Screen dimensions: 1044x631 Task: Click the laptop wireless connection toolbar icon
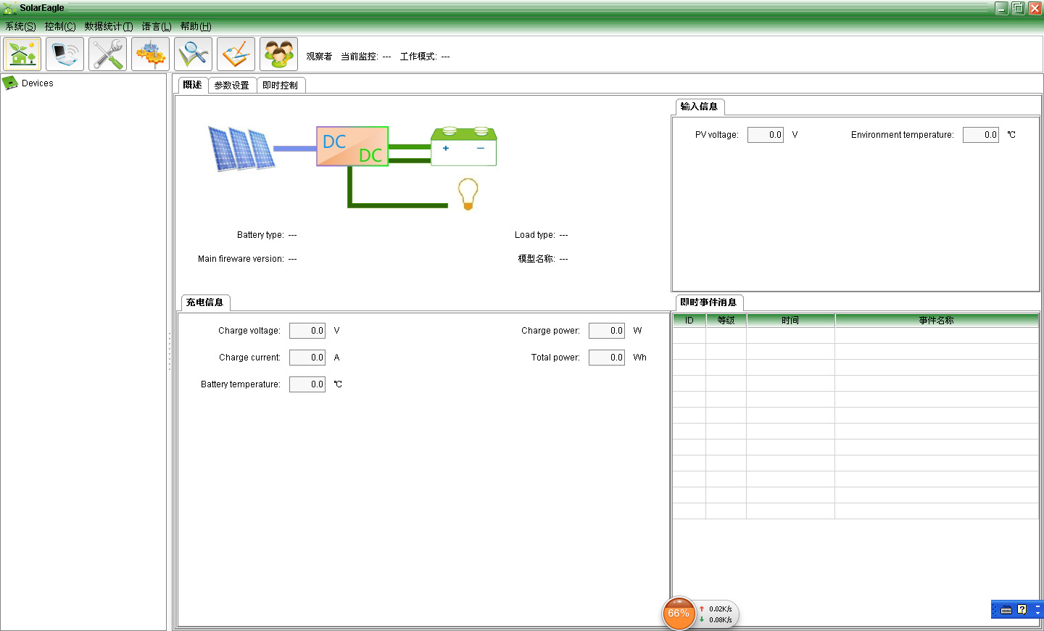pos(65,54)
